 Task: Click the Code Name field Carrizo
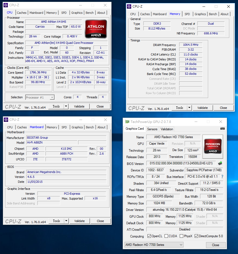click(x=40, y=27)
